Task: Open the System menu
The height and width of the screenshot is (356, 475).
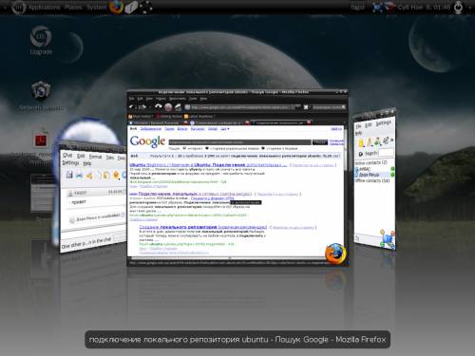Action: click(97, 7)
